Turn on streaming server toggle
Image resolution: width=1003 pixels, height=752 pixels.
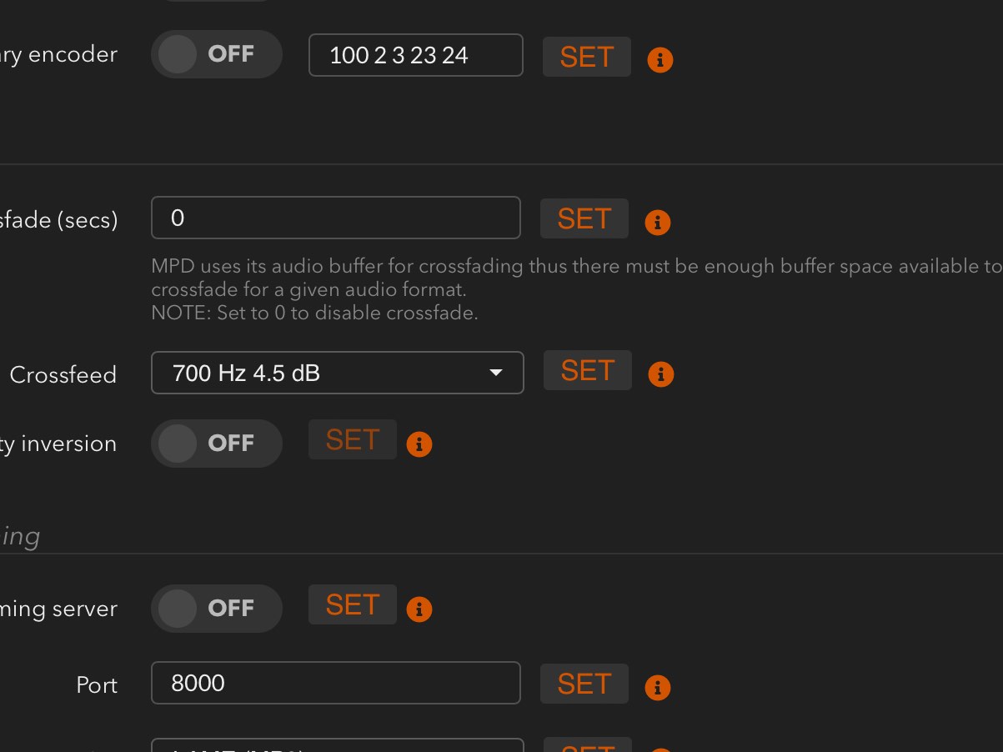[x=217, y=608]
